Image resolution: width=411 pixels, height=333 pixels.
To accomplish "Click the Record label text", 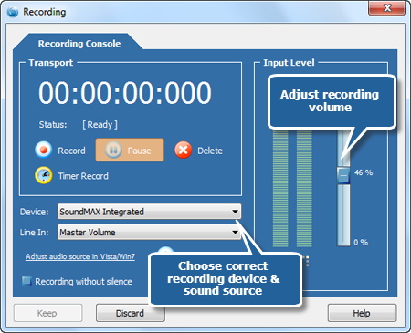I will [71, 151].
